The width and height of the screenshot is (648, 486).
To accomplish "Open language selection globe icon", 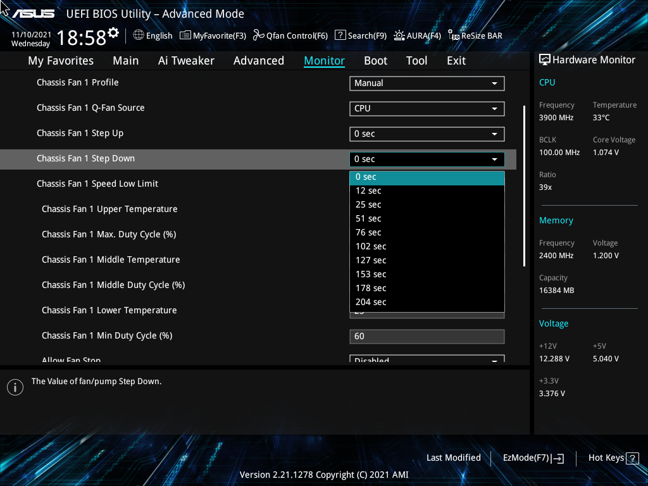I will point(139,35).
